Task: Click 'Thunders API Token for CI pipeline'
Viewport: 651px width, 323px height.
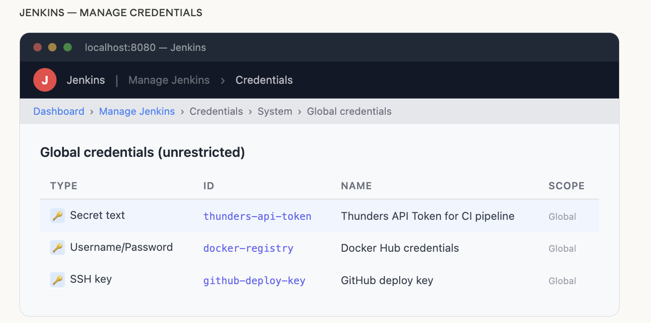Action: (427, 216)
